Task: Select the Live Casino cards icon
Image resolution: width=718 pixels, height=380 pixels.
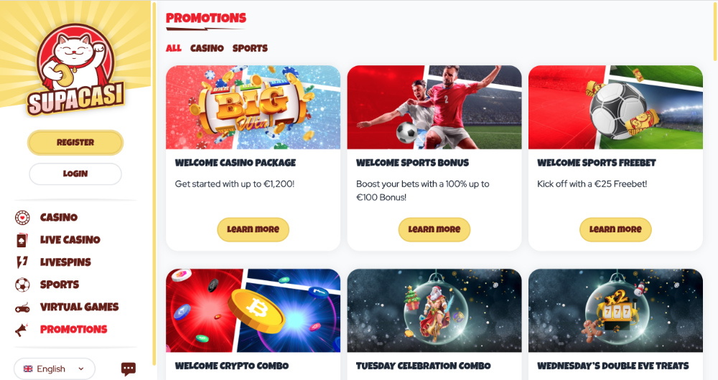Action: [22, 239]
